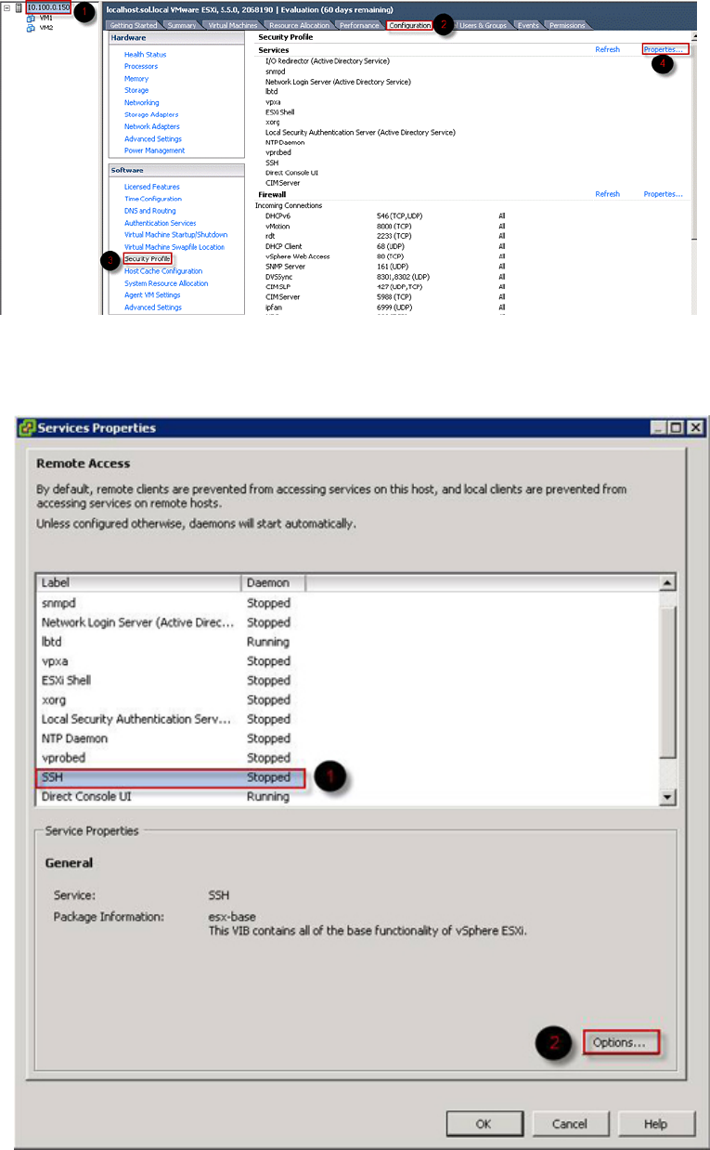
Task: Open Properties for the Services section
Action: tap(665, 48)
